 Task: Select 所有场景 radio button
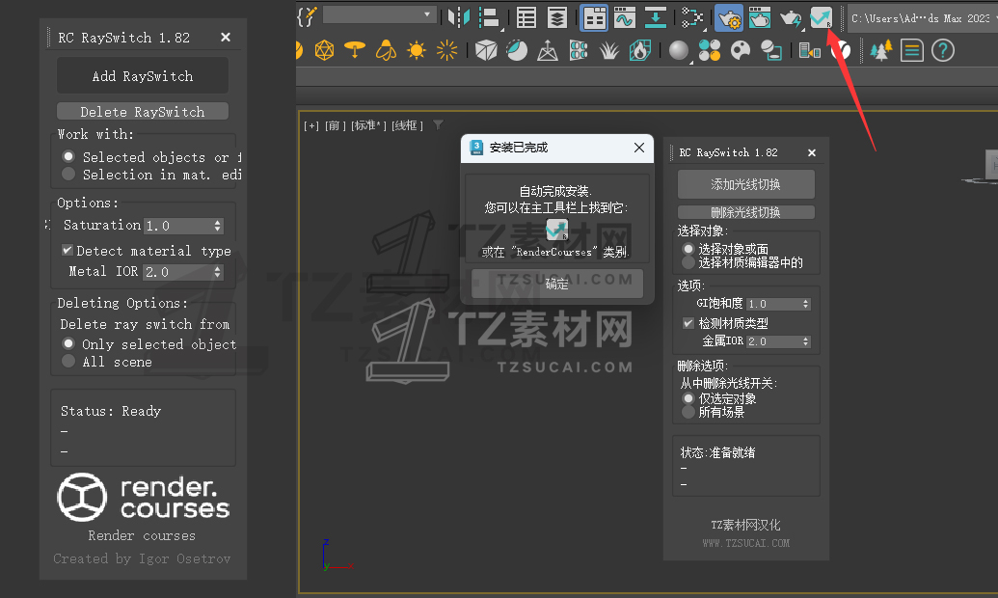click(x=688, y=412)
